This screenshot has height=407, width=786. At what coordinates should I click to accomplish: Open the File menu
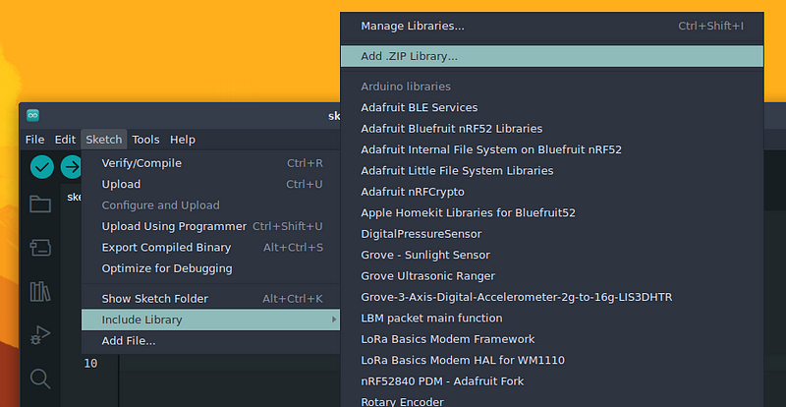34,140
